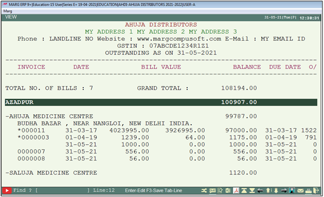Select the highlighted AZADPUR area row
Screen dimensions: 324x197
pos(161,102)
